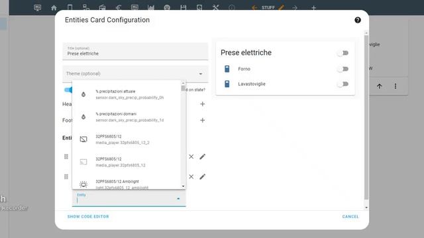The image size is (424, 238).
Task: Click the CANCEL button
Action: click(350, 216)
